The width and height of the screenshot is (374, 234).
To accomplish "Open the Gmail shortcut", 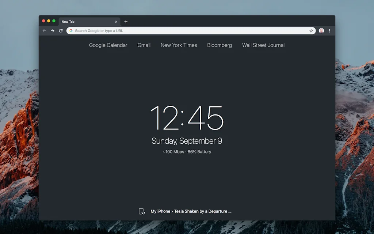I will tap(144, 45).
